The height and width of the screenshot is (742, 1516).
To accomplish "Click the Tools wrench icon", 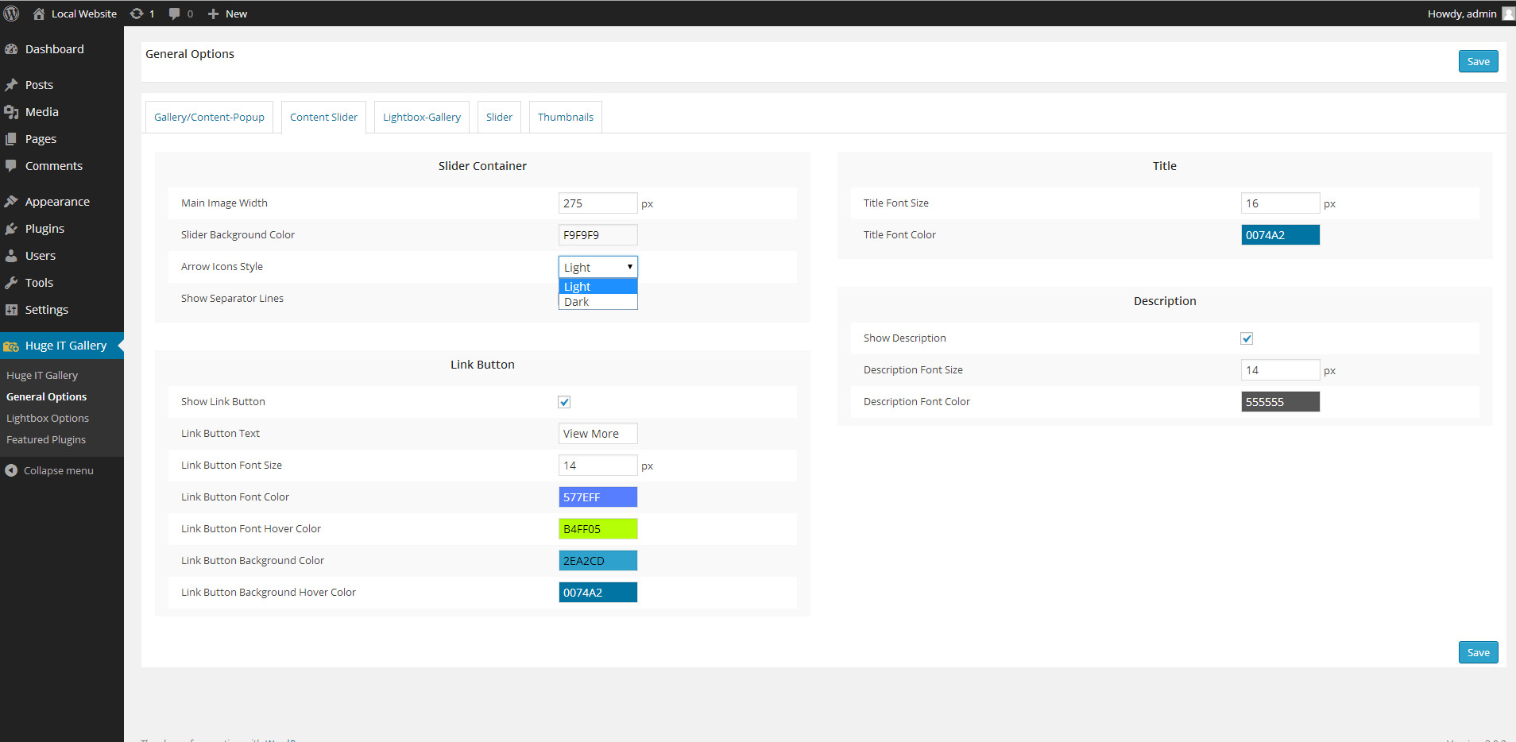I will (x=11, y=283).
